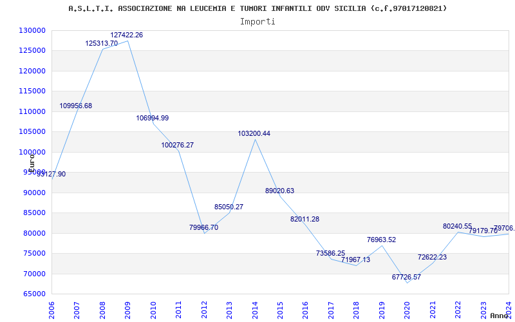The height and width of the screenshot is (322, 515).
Task: Click the 2020 lowest point on line
Action: point(407,283)
